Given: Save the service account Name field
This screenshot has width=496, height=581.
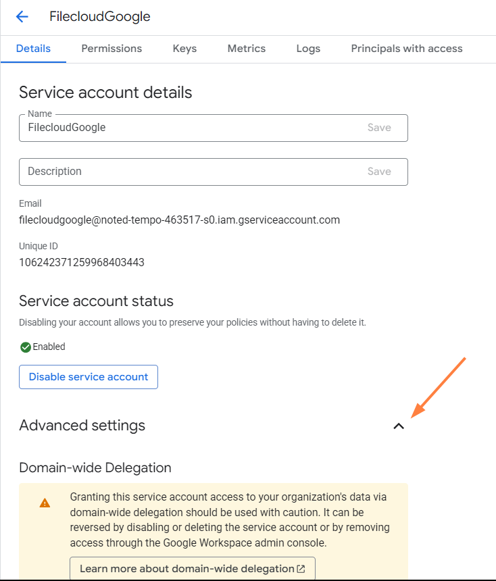Looking at the screenshot, I should (379, 128).
